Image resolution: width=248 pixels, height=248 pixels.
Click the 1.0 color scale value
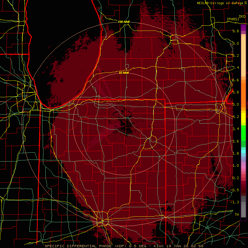tap(236, 165)
